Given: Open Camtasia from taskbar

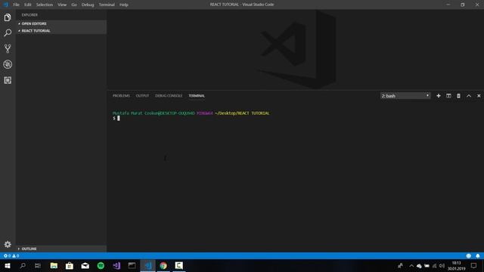Looking at the screenshot, I should point(178,265).
